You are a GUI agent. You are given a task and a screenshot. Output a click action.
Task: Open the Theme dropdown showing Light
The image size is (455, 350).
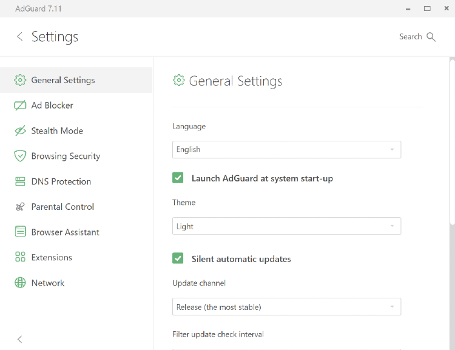[287, 226]
